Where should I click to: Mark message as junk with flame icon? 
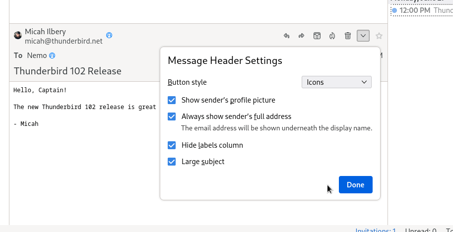[x=332, y=36]
